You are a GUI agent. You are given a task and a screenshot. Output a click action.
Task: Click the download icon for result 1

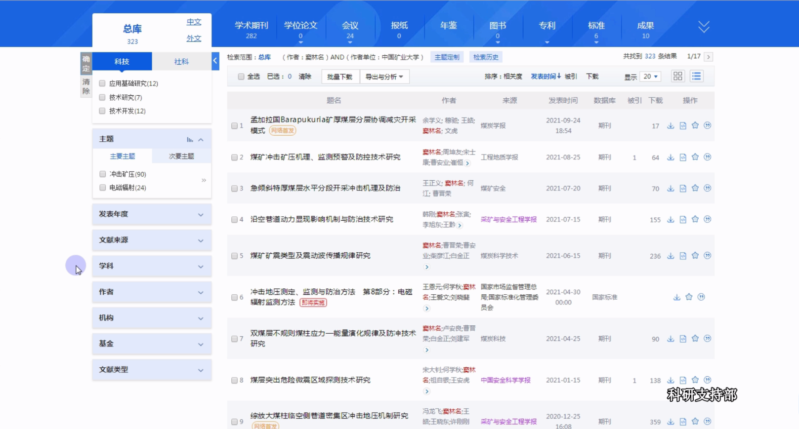pyautogui.click(x=671, y=126)
